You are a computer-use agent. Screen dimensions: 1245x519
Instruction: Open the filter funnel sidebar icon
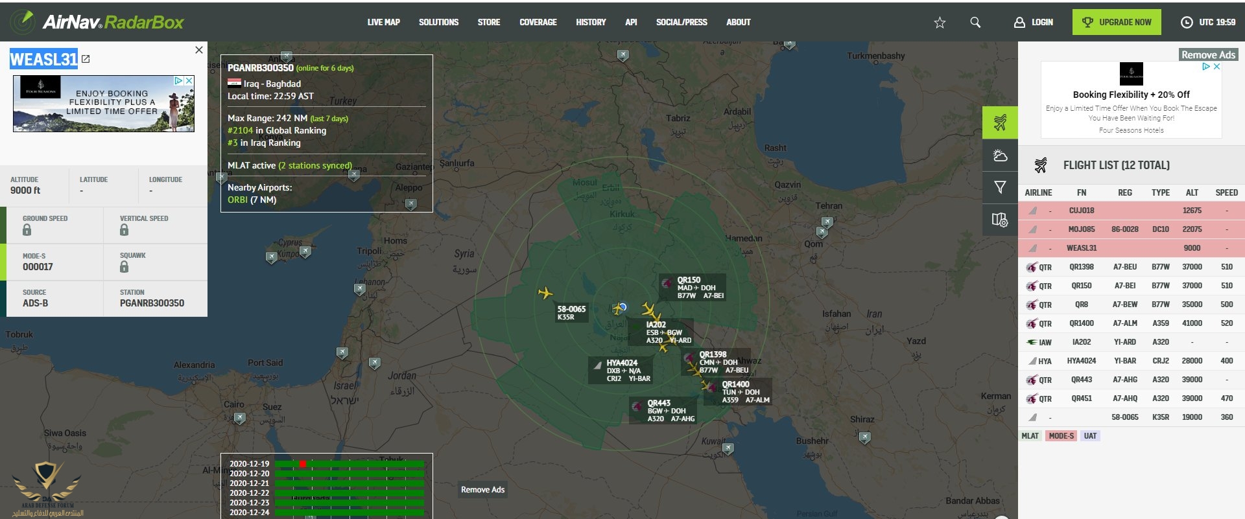[1000, 188]
